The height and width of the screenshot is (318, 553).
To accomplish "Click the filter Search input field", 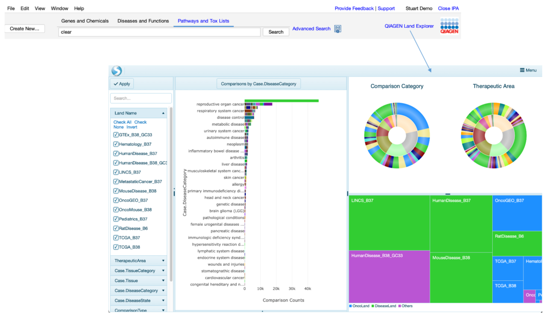I will point(141,98).
